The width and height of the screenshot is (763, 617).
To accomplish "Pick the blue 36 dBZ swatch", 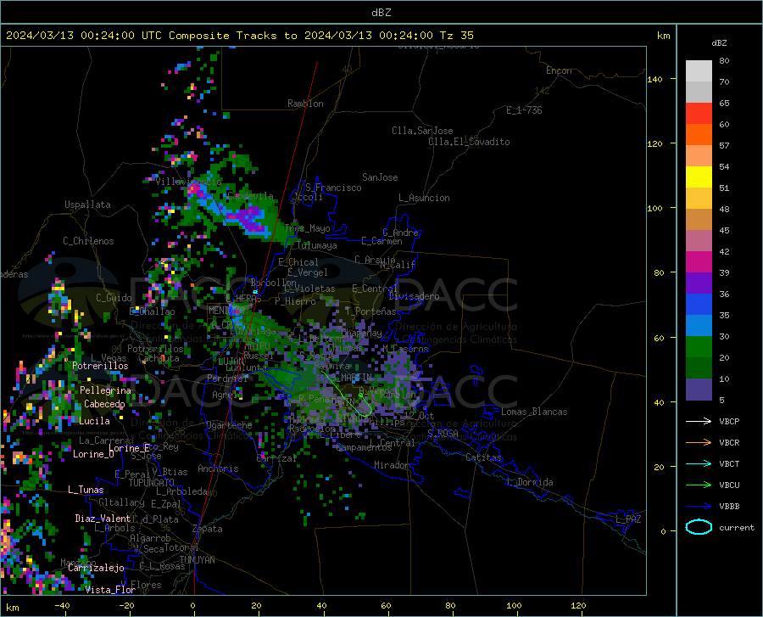I will point(699,305).
